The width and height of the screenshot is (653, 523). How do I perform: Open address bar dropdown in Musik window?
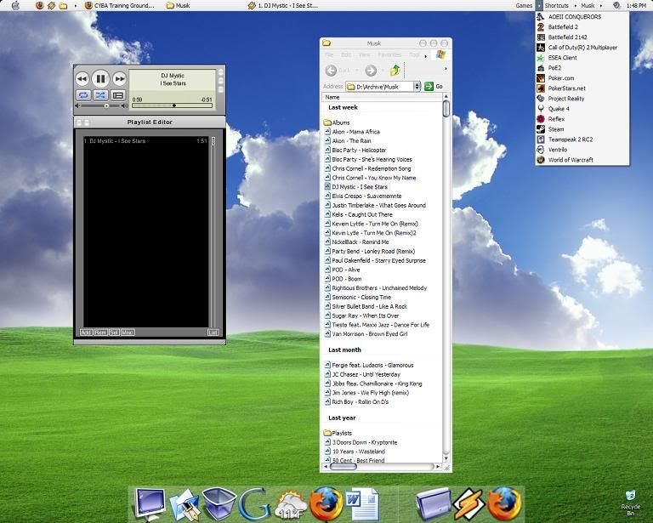(417, 86)
